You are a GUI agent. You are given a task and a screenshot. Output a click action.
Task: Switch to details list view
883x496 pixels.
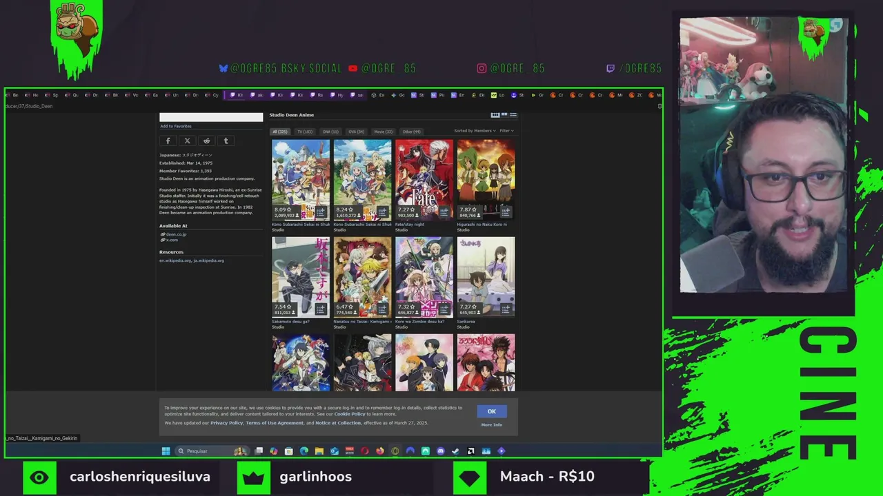[513, 114]
